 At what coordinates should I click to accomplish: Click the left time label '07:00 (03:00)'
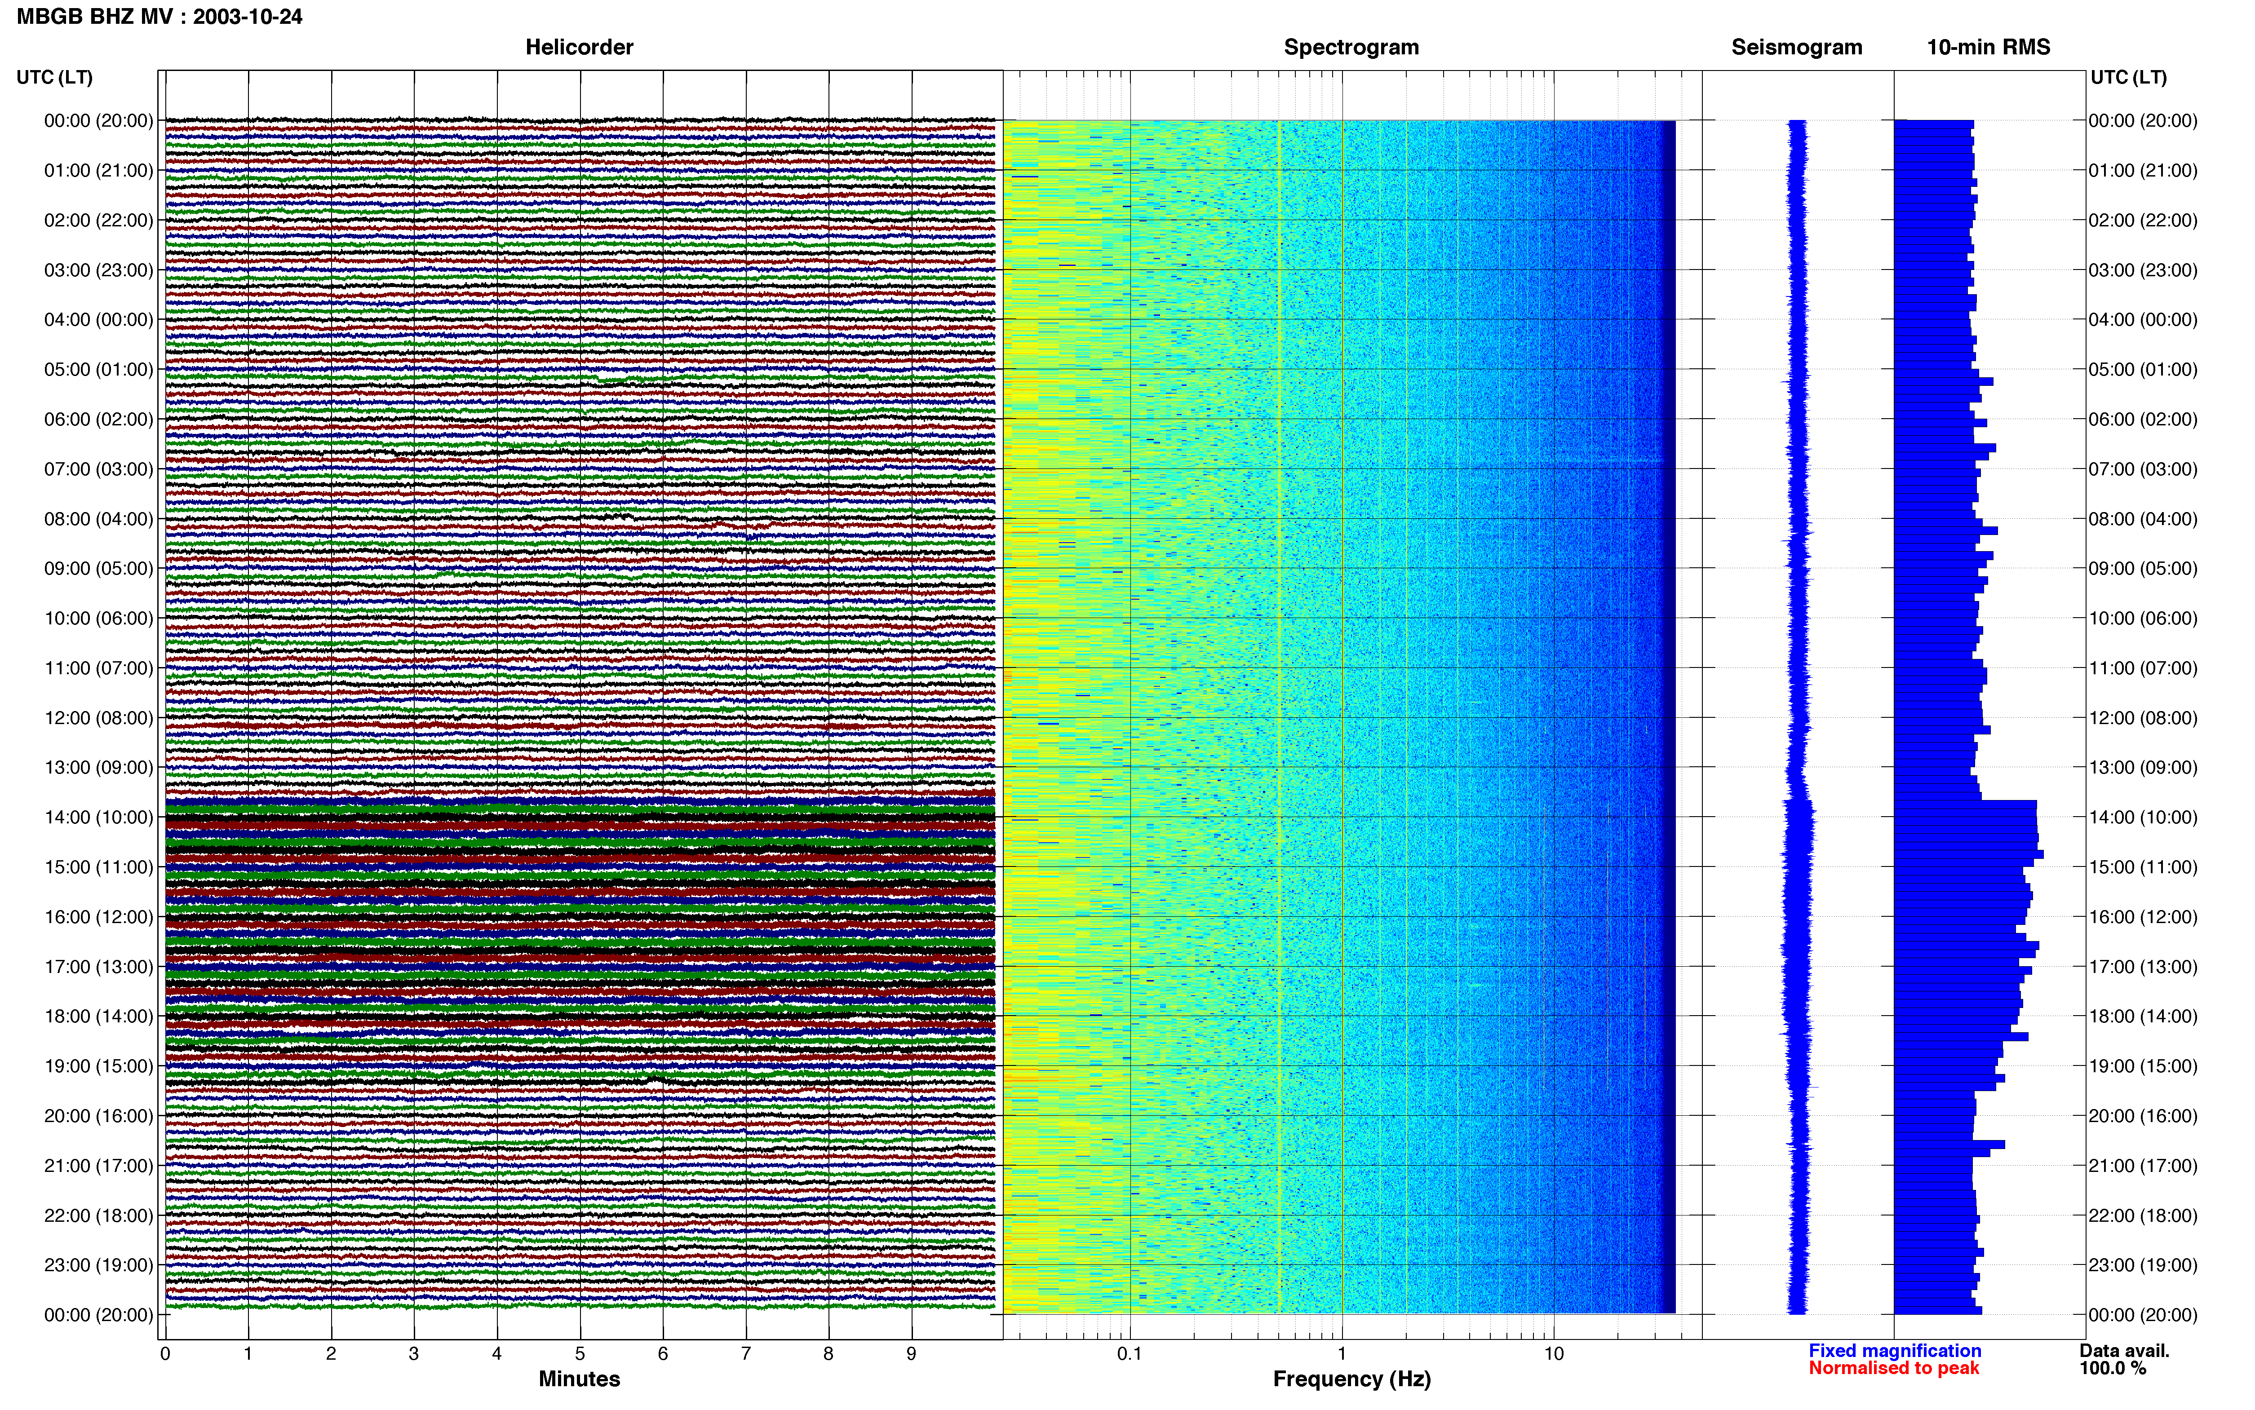(x=99, y=469)
